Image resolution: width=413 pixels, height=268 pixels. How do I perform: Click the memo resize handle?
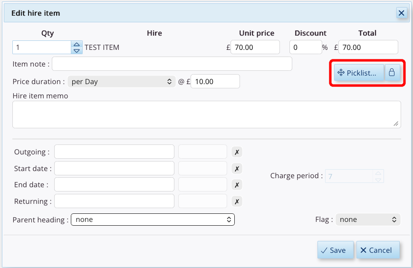pyautogui.click(x=396, y=124)
